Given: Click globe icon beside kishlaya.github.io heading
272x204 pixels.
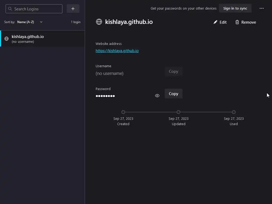Looking at the screenshot, I should (99, 22).
